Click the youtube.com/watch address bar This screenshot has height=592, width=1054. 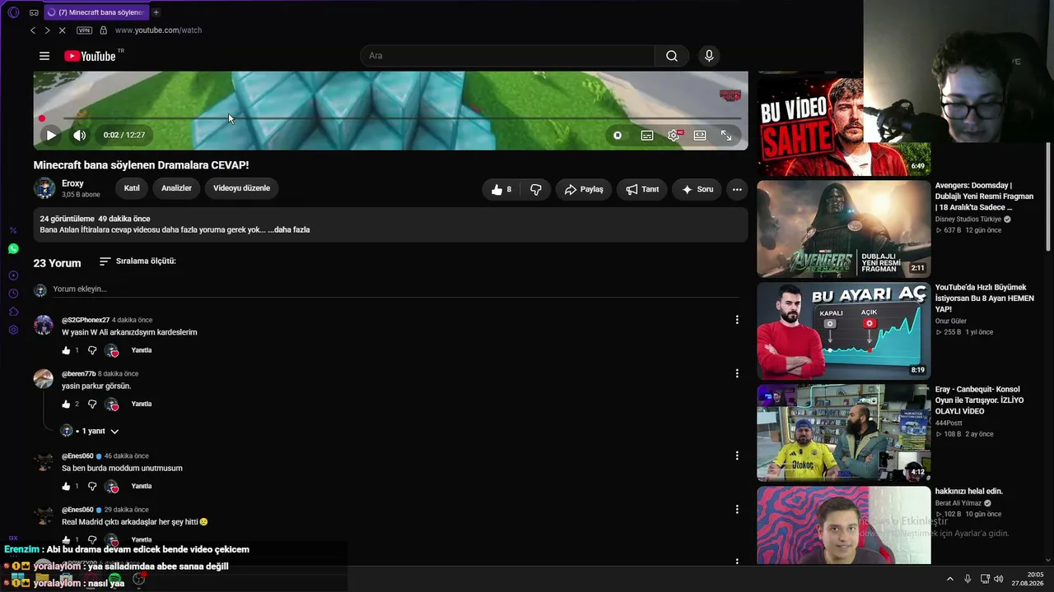click(158, 30)
